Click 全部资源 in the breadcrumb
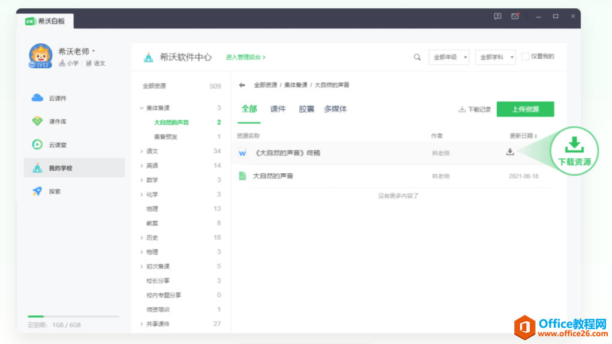The image size is (612, 344). point(265,85)
